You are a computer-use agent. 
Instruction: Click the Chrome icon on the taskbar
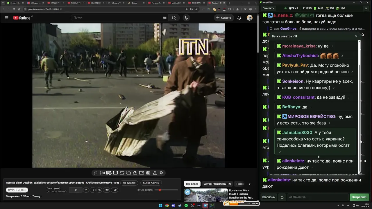(167, 206)
